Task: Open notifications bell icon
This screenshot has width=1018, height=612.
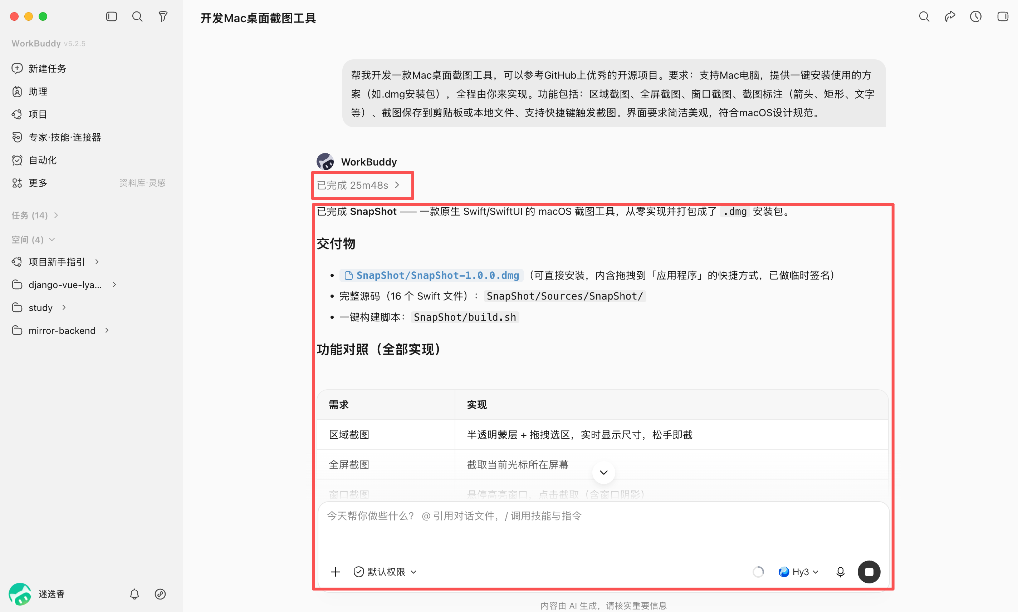Action: pyautogui.click(x=134, y=594)
